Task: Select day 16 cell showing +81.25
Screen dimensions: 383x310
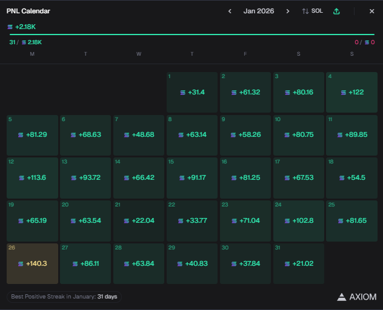Action: point(245,178)
